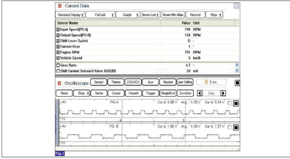The width and height of the screenshot is (290, 159).
Task: Switch 2Ch/4Ch channel mode
Action: click(133, 82)
